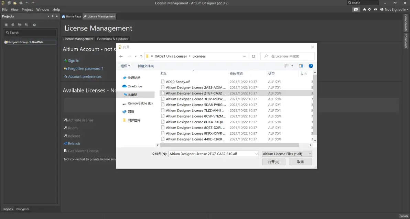Click the 新建文件夹 button

(x=145, y=66)
